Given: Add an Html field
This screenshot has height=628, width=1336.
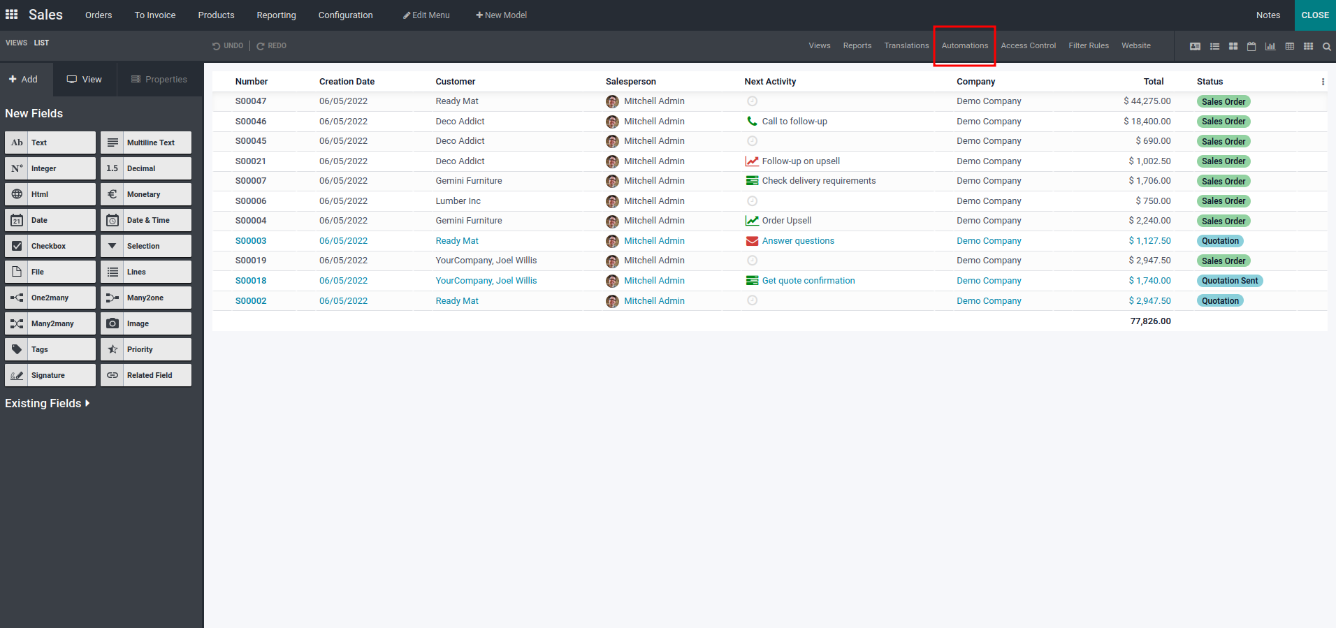Looking at the screenshot, I should coord(50,194).
